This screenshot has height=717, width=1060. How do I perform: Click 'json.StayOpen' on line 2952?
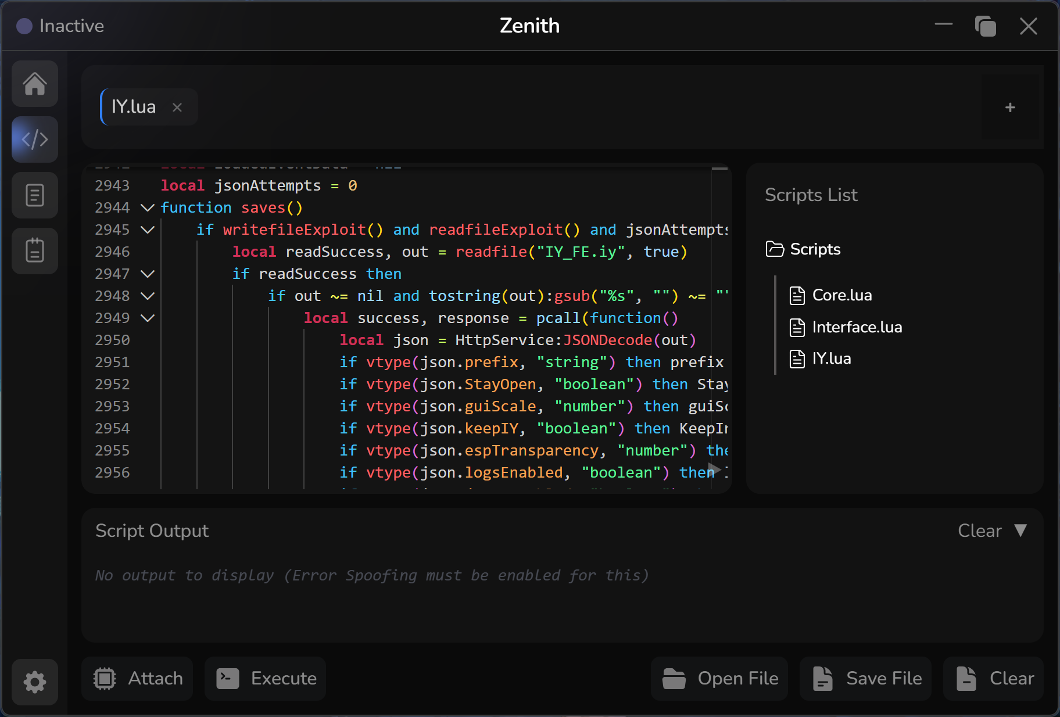[x=478, y=384]
